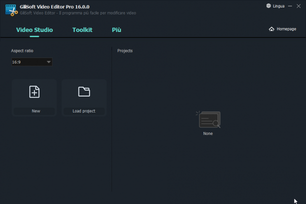This screenshot has height=204, width=306.
Task: Click the empty projects None placeholder icon
Action: click(x=208, y=119)
